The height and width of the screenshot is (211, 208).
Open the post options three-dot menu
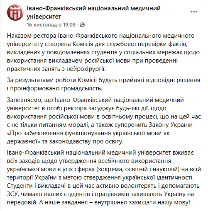pos(194,12)
